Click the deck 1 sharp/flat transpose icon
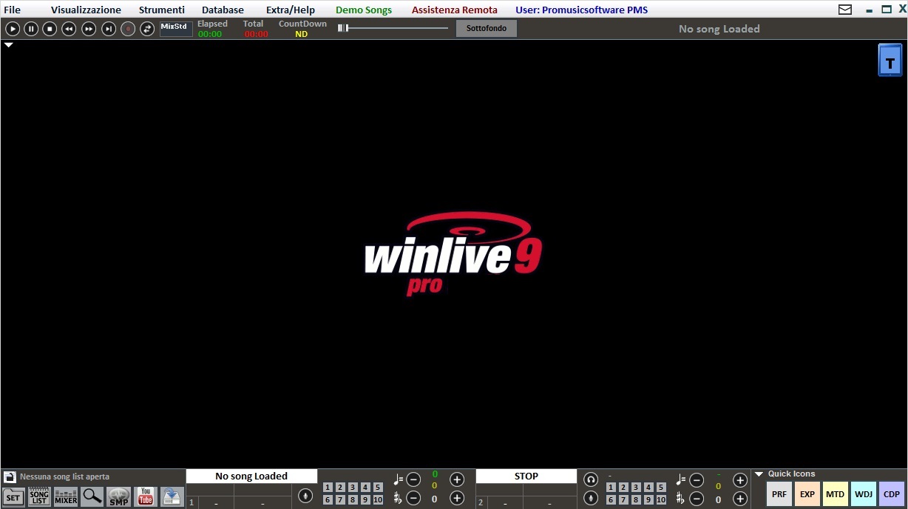This screenshot has width=908, height=509. [x=398, y=499]
